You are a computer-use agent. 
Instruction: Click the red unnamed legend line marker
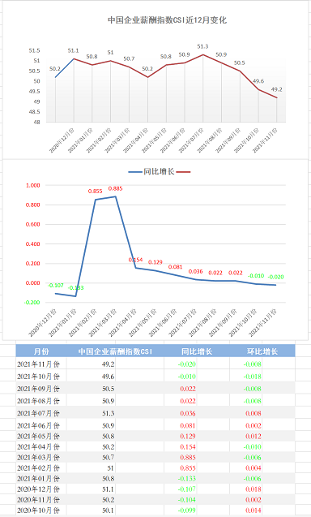point(184,172)
